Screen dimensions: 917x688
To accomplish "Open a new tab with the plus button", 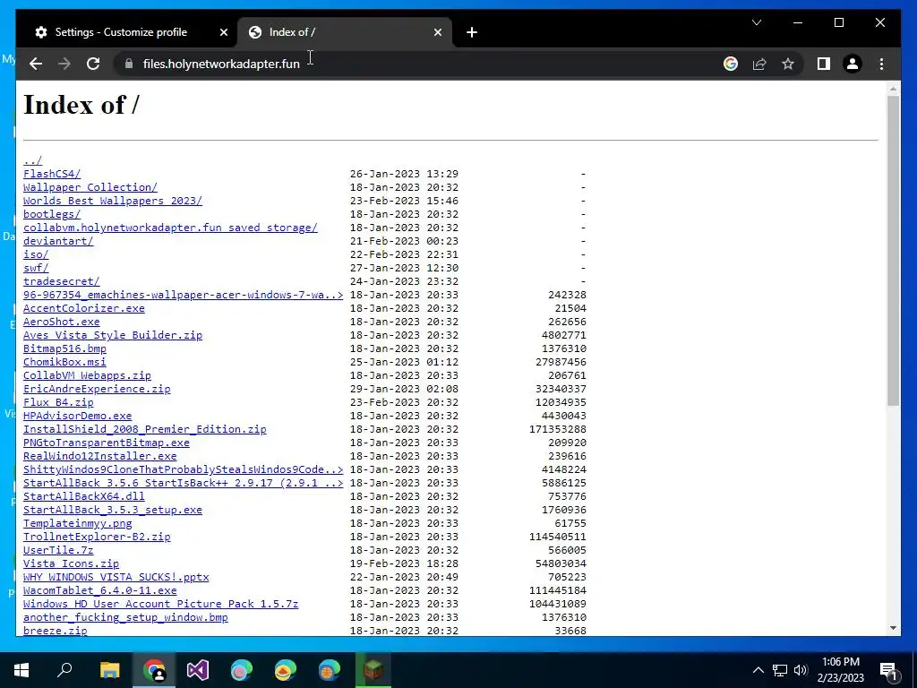I will (472, 33).
